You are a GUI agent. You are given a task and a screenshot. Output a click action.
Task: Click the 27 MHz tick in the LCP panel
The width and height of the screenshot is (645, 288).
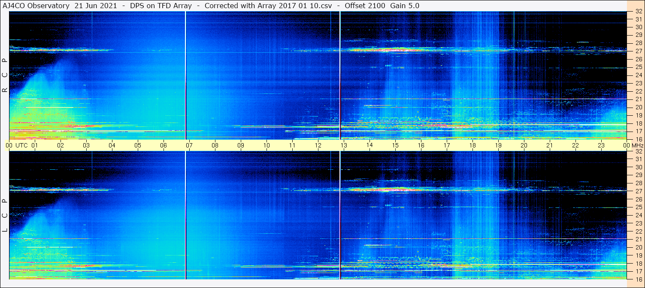pos(638,191)
